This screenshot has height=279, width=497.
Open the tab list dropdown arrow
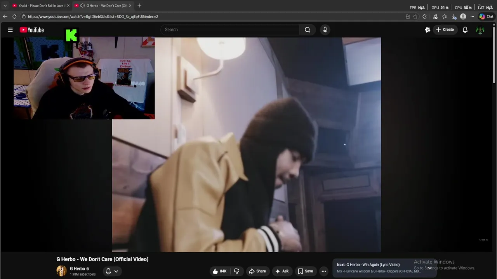click(5, 5)
